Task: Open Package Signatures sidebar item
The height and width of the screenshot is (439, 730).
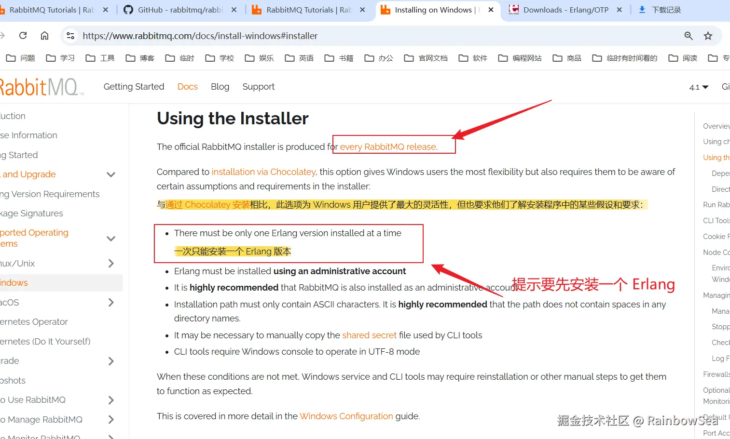Action: tap(31, 213)
